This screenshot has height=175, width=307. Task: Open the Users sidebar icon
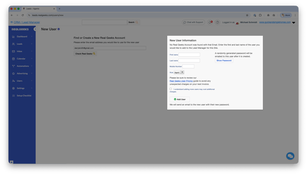(x=13, y=81)
